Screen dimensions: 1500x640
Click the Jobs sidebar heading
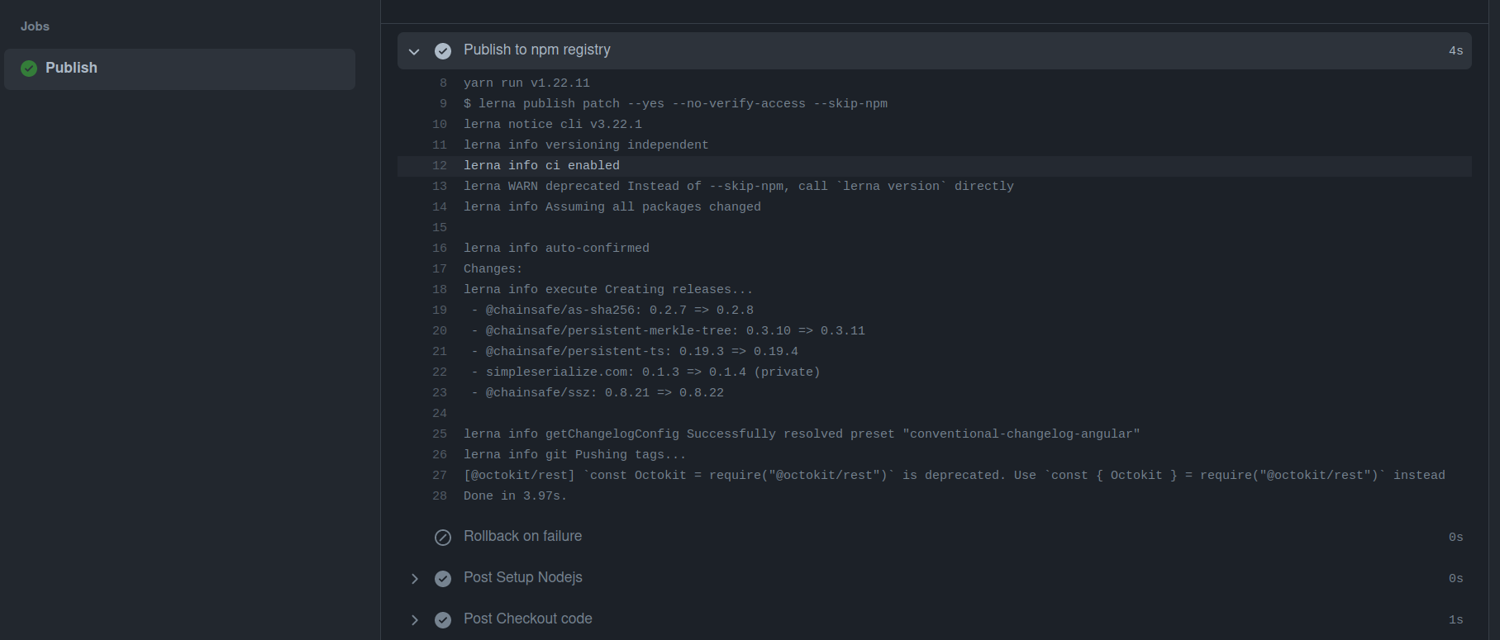[x=35, y=26]
